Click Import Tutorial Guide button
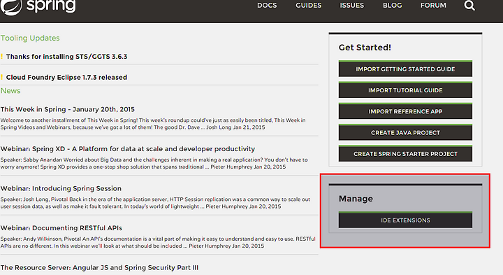Viewport: 503px width, 275px height. [x=405, y=90]
